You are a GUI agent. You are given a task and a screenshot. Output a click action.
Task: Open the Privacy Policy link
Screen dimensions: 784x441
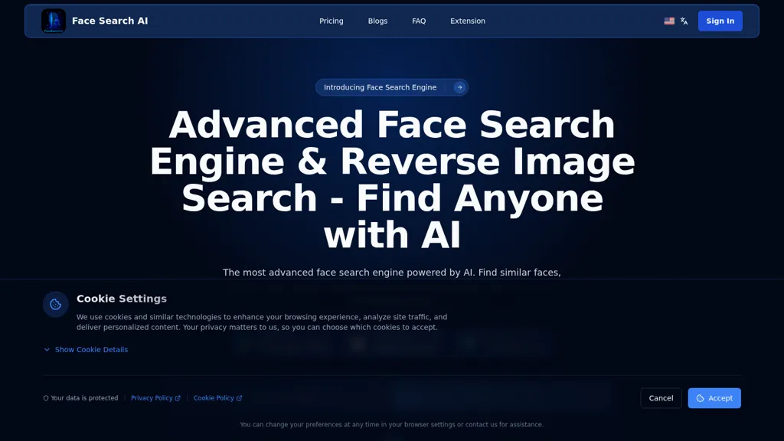point(155,398)
